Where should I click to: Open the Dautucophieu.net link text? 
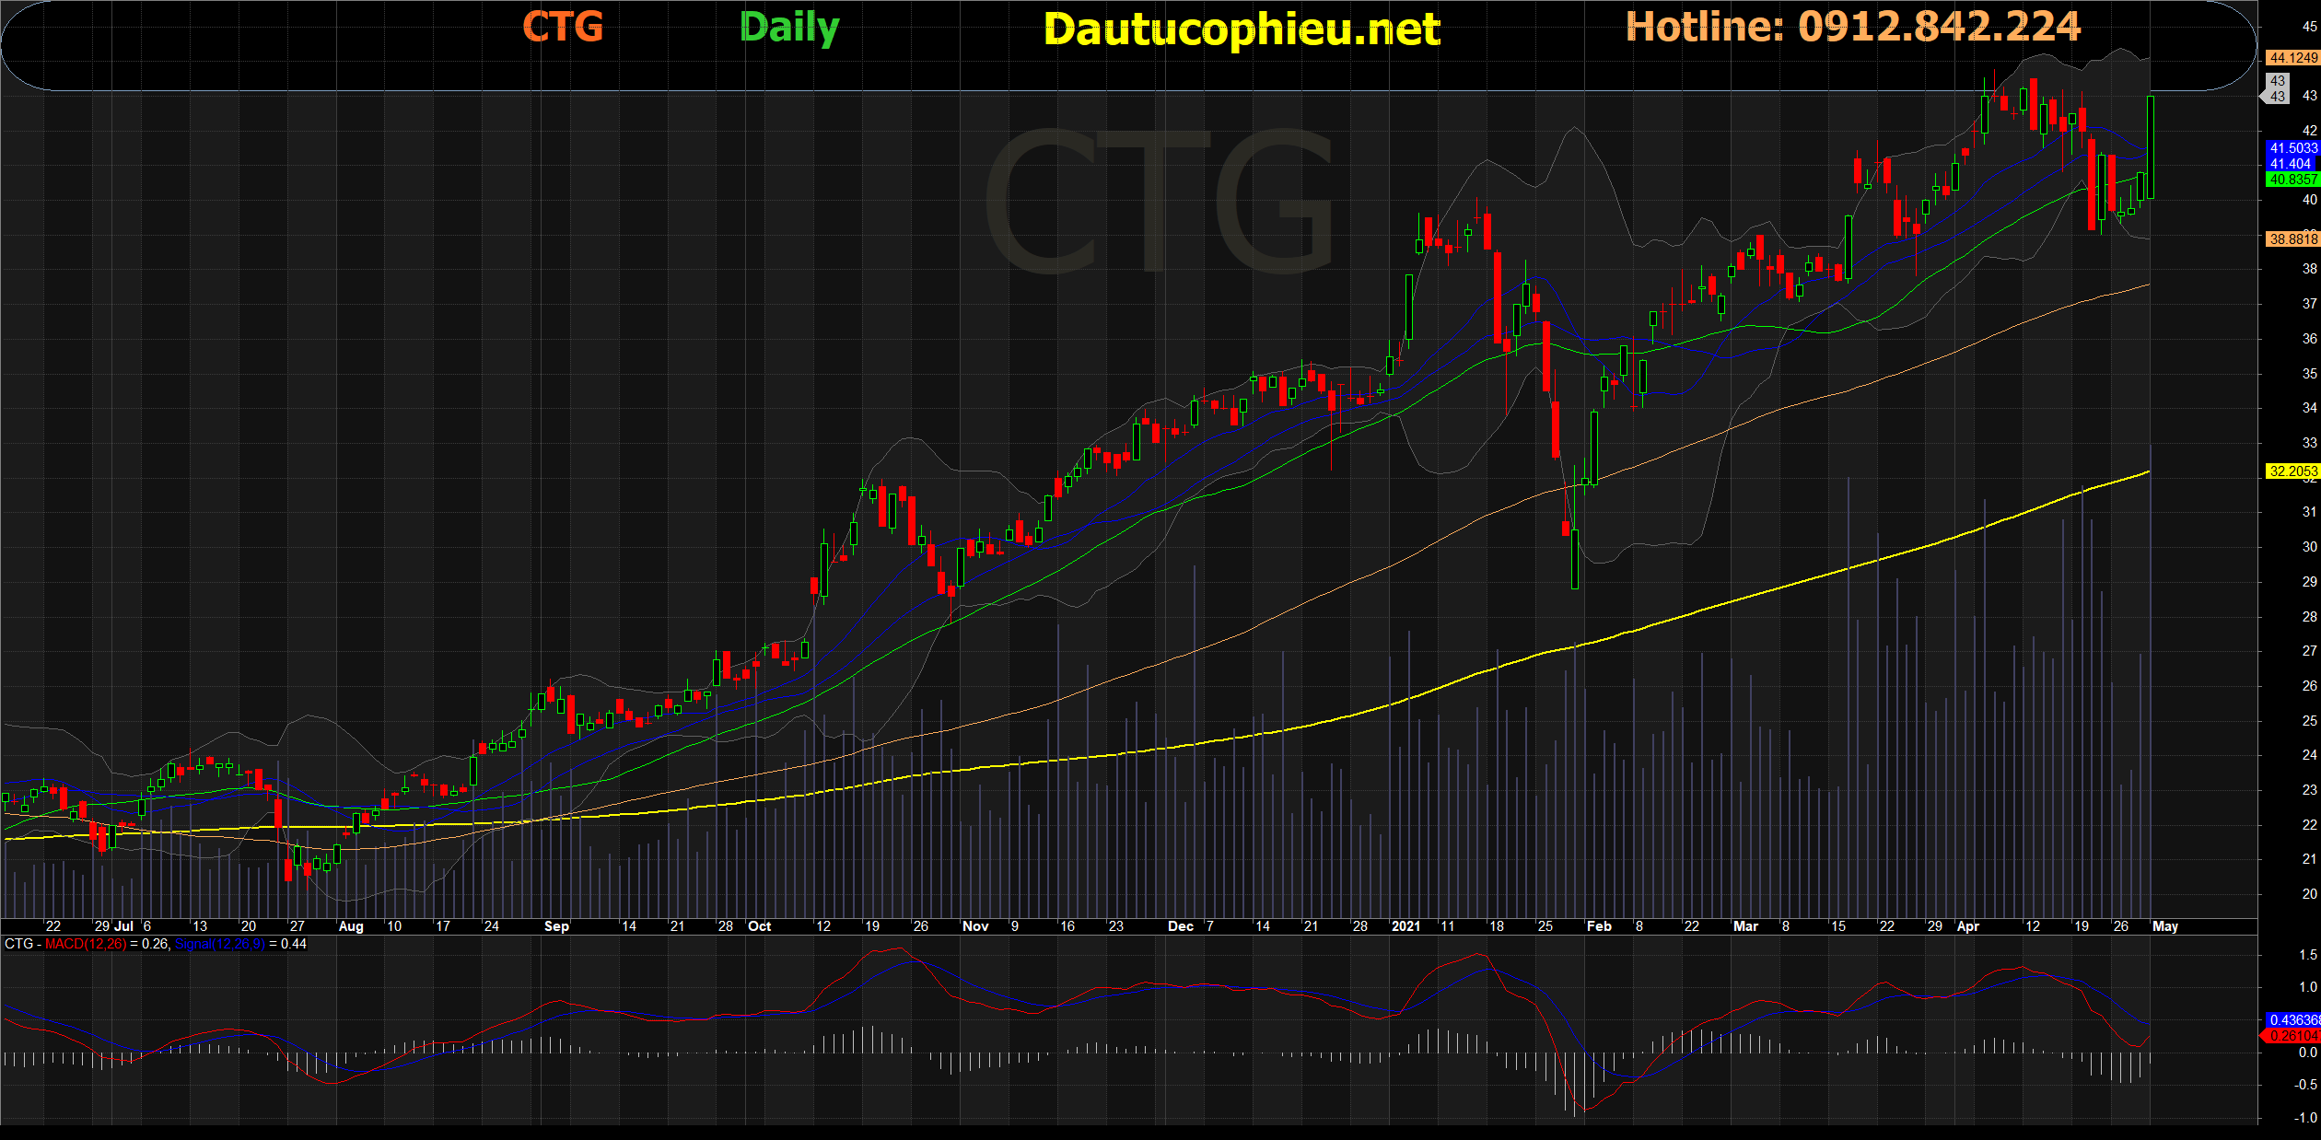(1241, 30)
